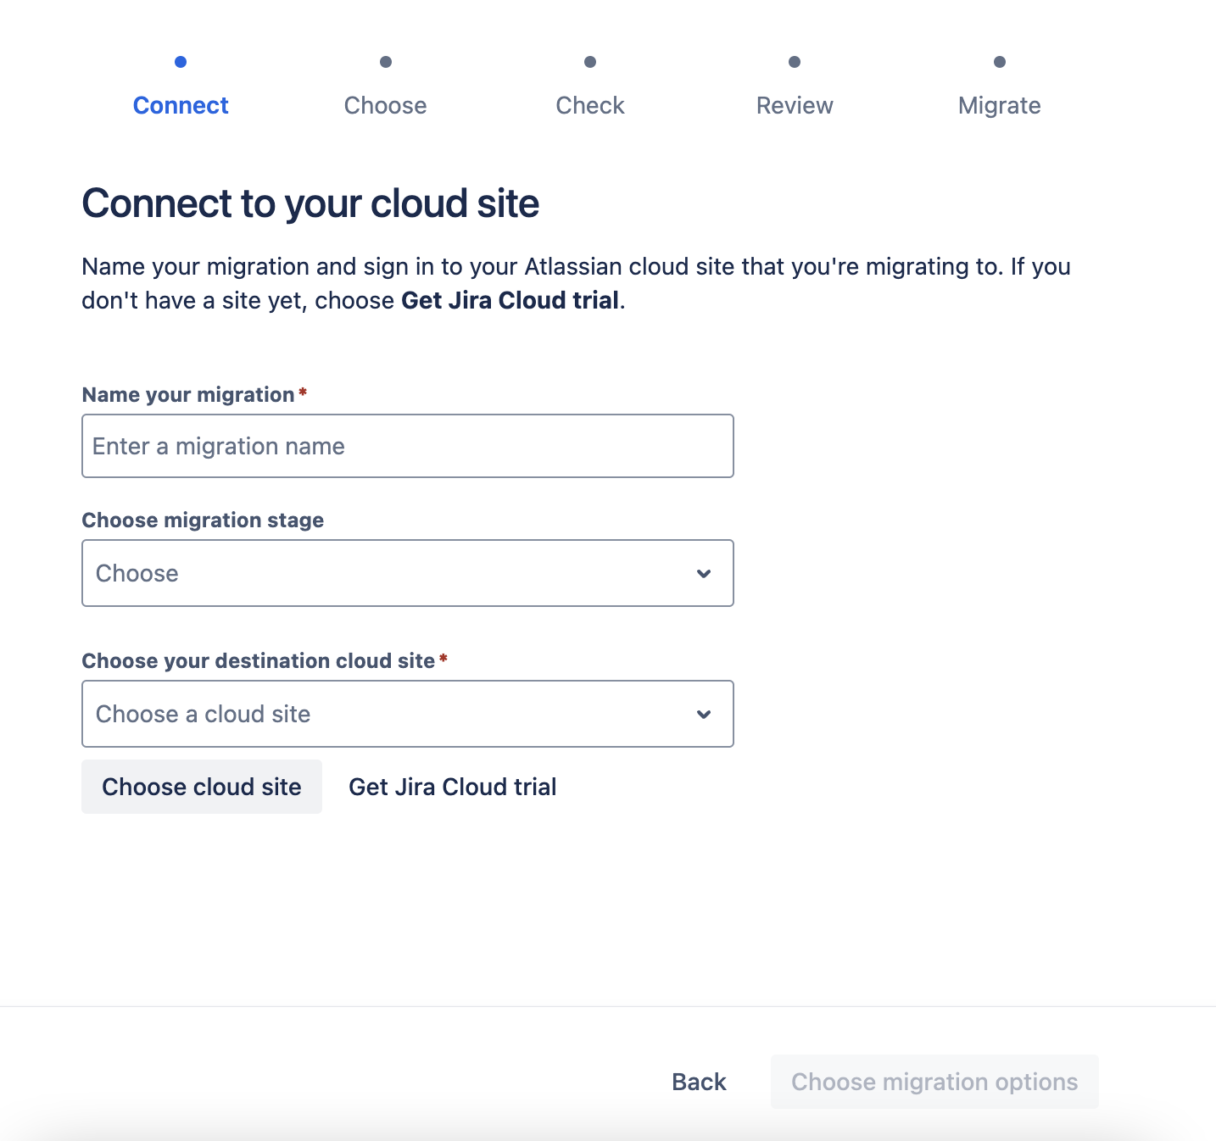The image size is (1216, 1141).
Task: Click the destination cloud site chevron arrow
Action: (x=704, y=715)
